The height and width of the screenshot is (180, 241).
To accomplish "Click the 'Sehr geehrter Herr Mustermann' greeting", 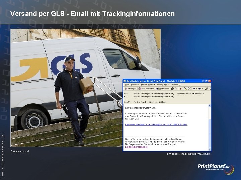I will [140, 108].
